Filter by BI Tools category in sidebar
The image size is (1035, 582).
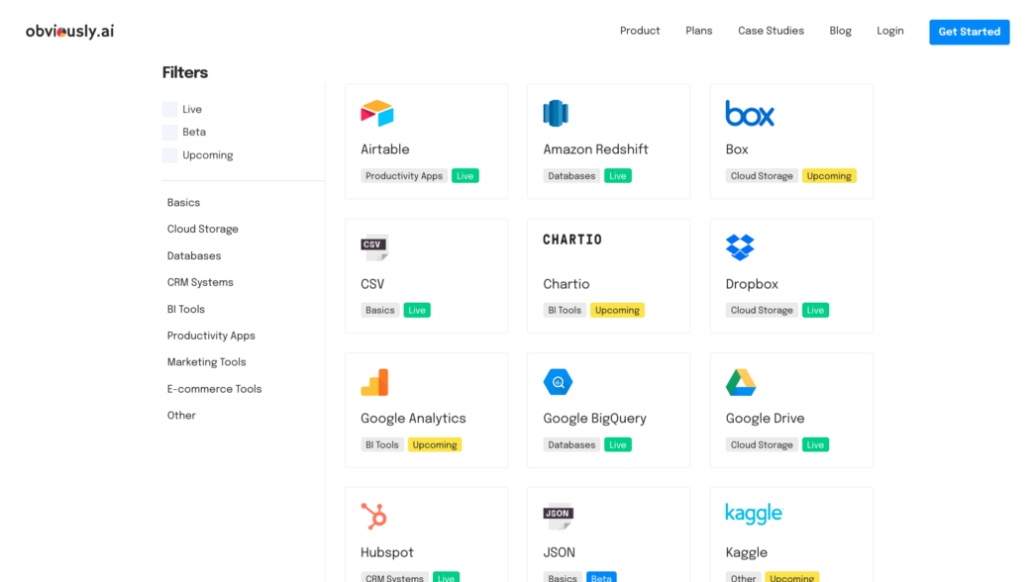[186, 310]
